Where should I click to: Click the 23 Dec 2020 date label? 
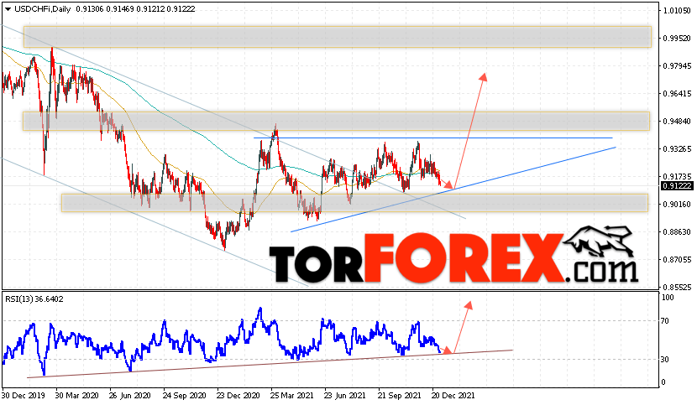(238, 395)
